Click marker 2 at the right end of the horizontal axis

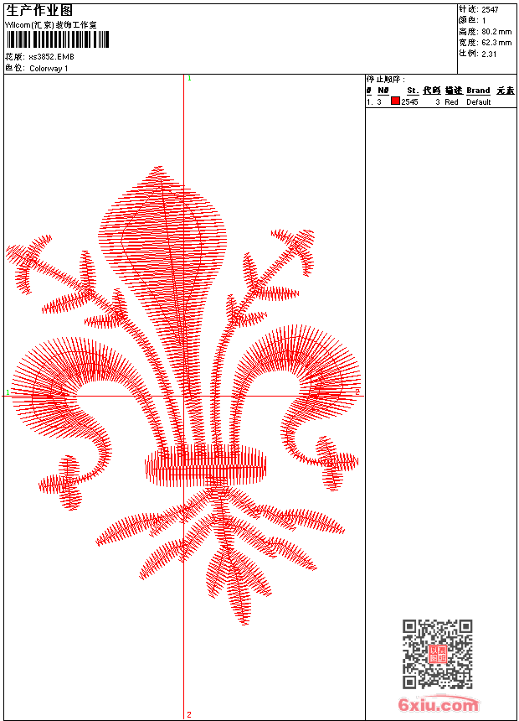pyautogui.click(x=357, y=392)
